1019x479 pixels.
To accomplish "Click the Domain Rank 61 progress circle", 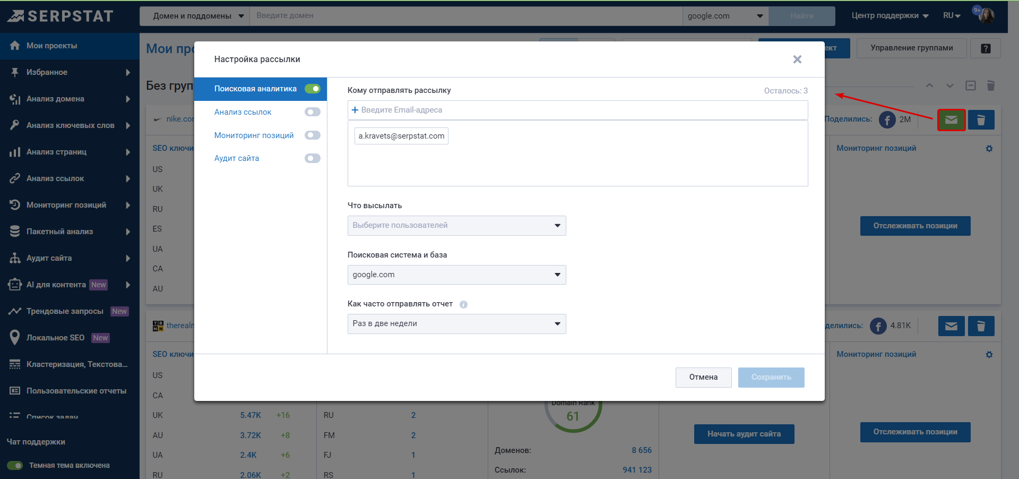I will (573, 416).
